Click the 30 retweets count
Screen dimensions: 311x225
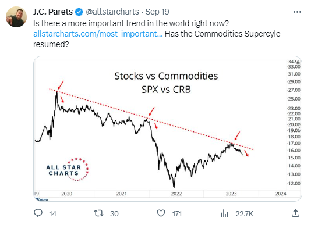(115, 214)
